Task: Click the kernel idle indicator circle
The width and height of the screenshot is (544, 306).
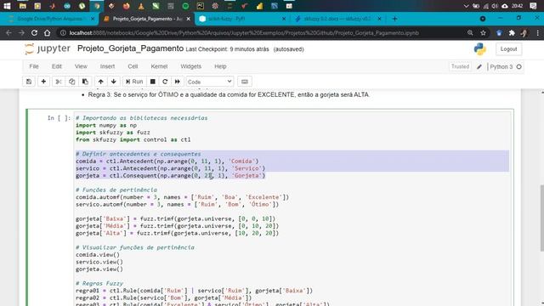Action: [x=519, y=66]
